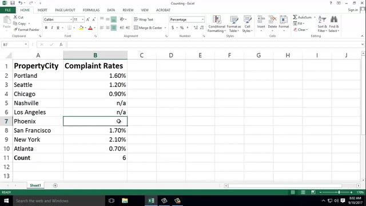Click the Undo arrow icon
The height and width of the screenshot is (206, 366).
coord(21,3)
